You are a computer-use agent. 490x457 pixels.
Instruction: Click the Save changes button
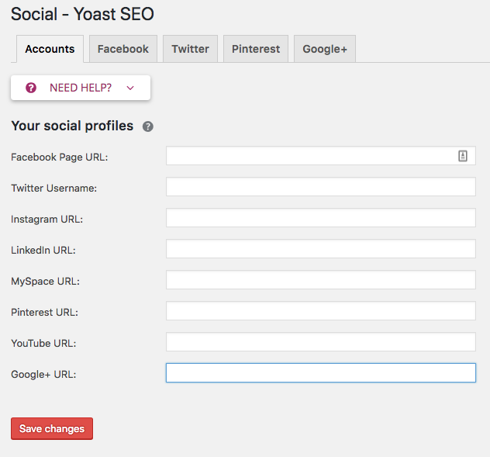click(52, 428)
